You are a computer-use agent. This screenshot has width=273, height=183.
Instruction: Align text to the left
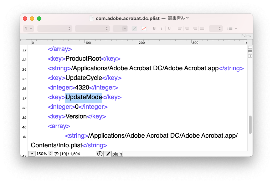point(180,29)
